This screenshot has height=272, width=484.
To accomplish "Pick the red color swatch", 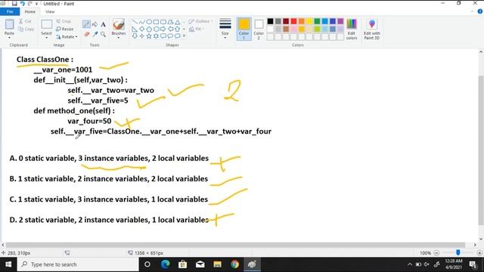I will [293, 21].
